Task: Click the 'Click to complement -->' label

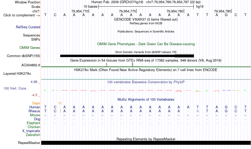Action: pos(22,15)
